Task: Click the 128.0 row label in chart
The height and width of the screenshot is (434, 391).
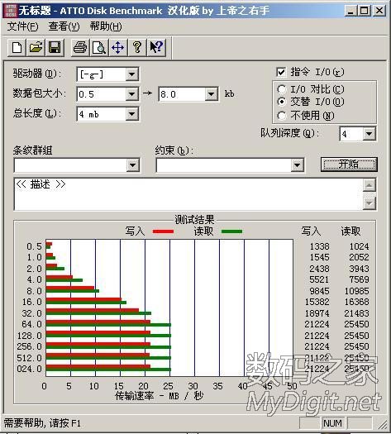Action: (x=30, y=336)
